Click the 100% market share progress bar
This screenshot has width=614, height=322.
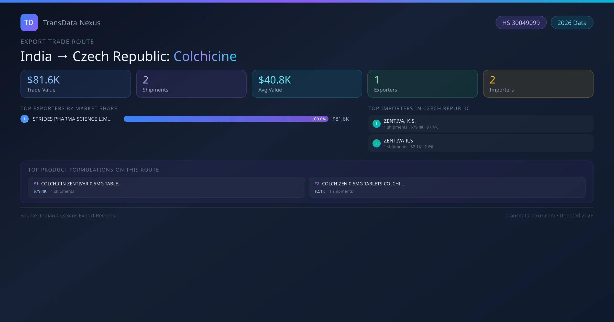(226, 119)
